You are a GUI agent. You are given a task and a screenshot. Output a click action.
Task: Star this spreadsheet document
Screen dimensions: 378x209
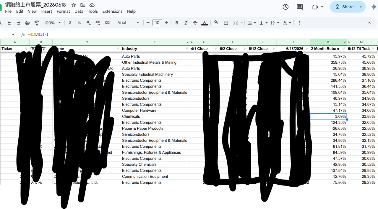74,5
